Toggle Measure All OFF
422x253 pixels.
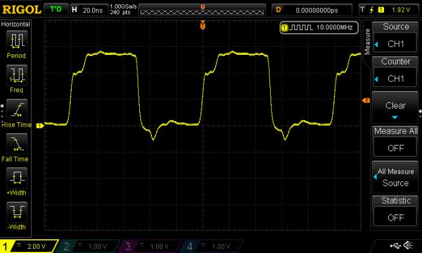(x=395, y=142)
